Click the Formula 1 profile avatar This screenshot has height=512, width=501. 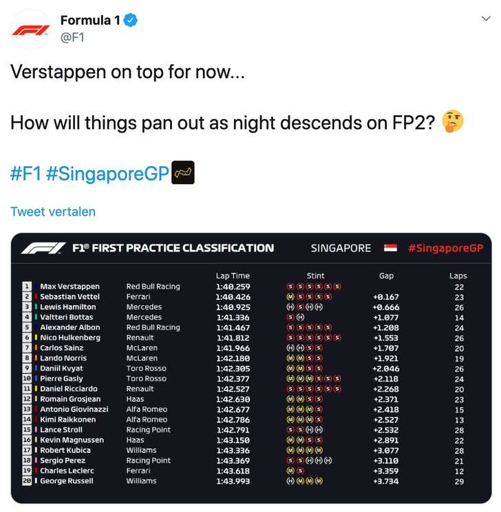pos(31,30)
